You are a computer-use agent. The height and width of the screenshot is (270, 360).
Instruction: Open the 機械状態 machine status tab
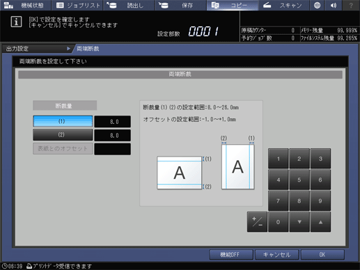pos(25,5)
